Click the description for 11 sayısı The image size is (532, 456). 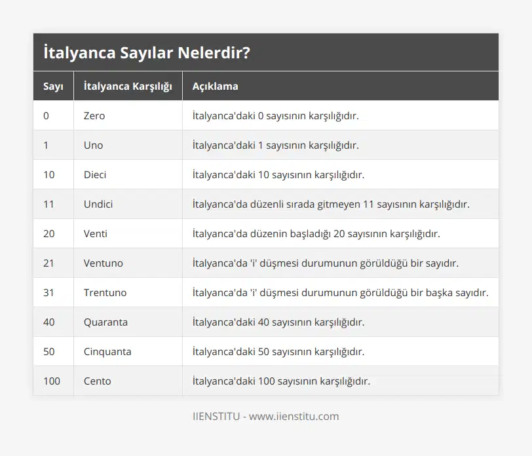click(330, 204)
